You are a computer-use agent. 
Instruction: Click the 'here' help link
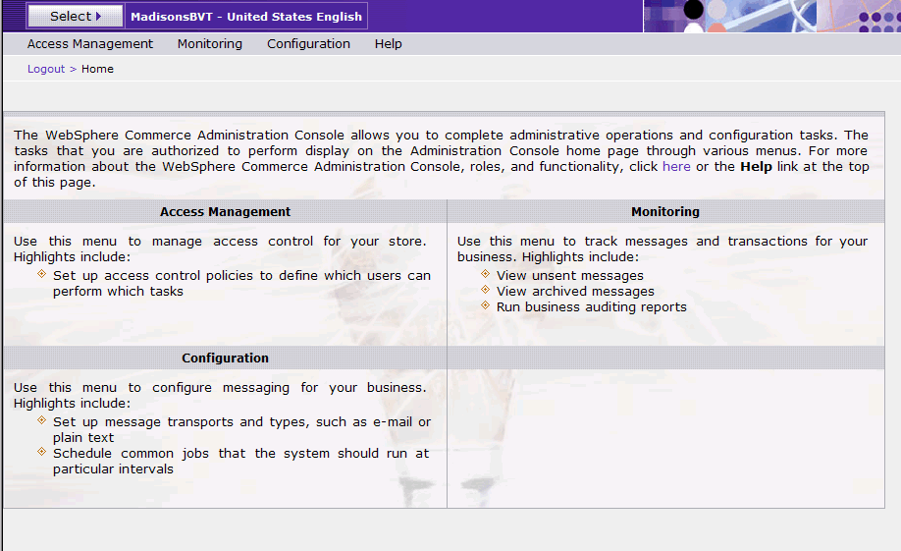[676, 167]
